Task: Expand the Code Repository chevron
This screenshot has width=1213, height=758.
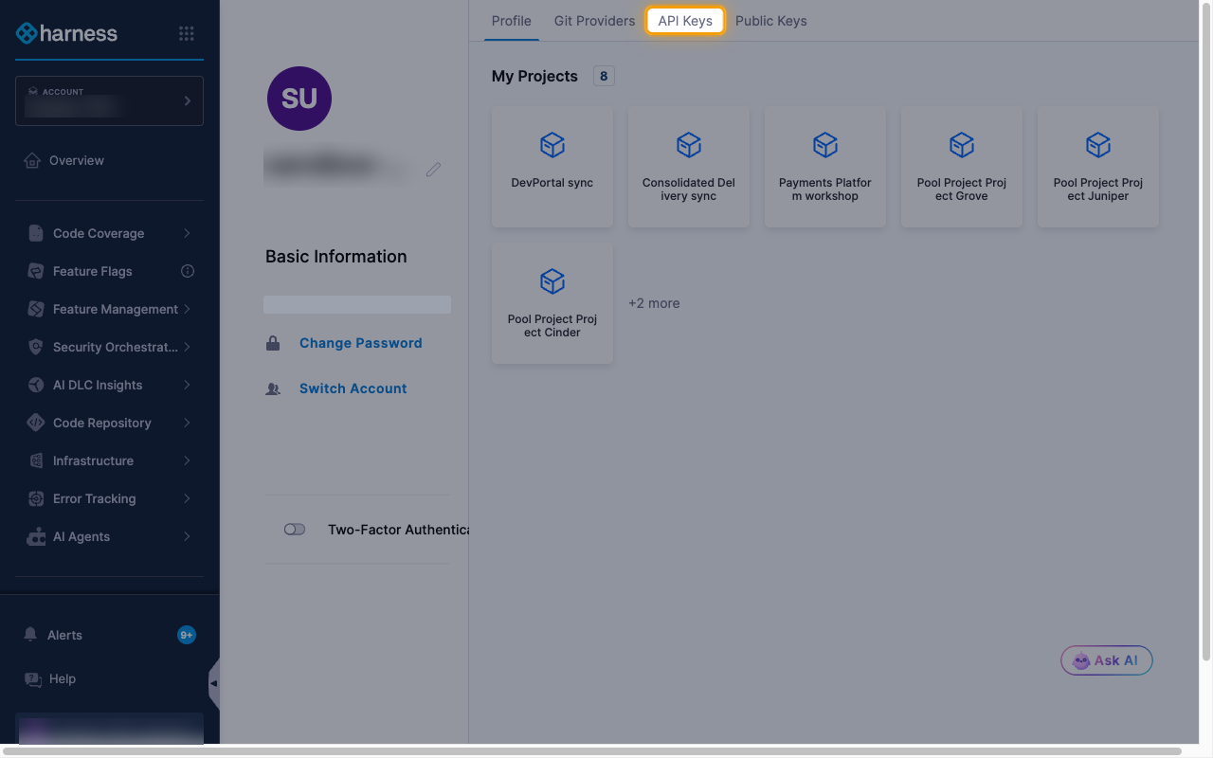Action: click(187, 423)
